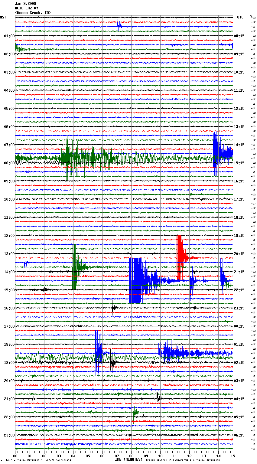Click the UTC label "22:15"
Screen dimensions: 257x464
click(x=239, y=290)
